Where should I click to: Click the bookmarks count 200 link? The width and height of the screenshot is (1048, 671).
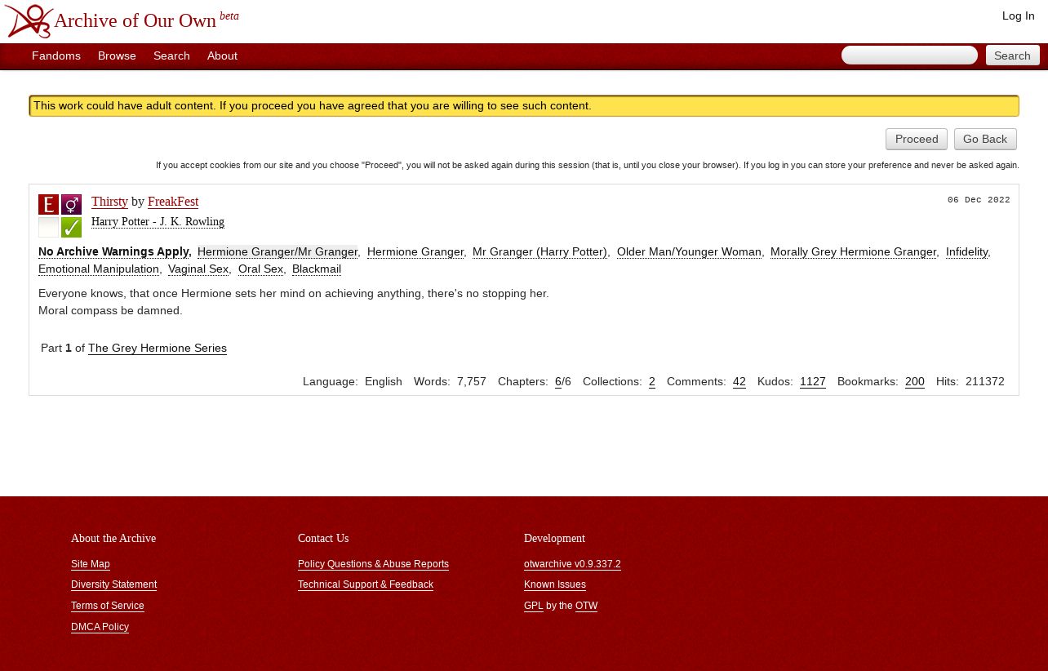[x=915, y=381]
